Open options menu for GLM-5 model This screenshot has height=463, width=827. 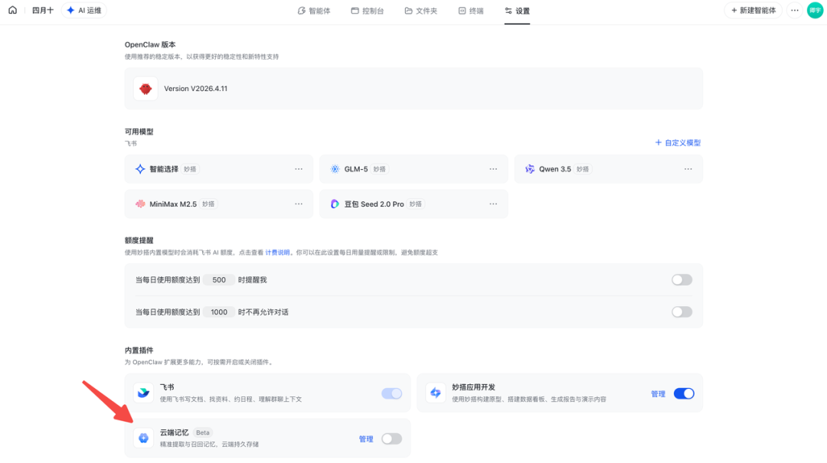click(x=493, y=169)
